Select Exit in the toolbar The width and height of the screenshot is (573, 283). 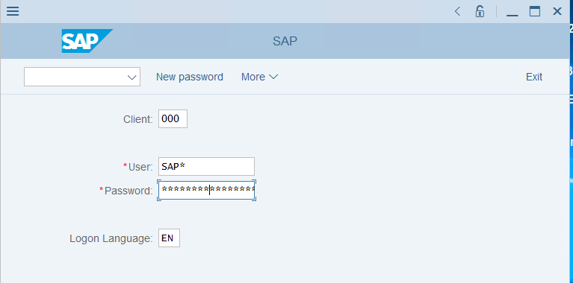[x=534, y=77]
